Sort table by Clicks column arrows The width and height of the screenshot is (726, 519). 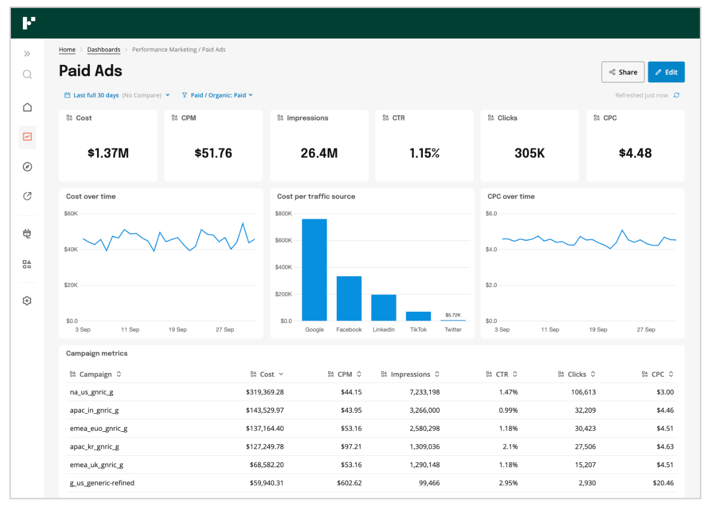point(593,375)
